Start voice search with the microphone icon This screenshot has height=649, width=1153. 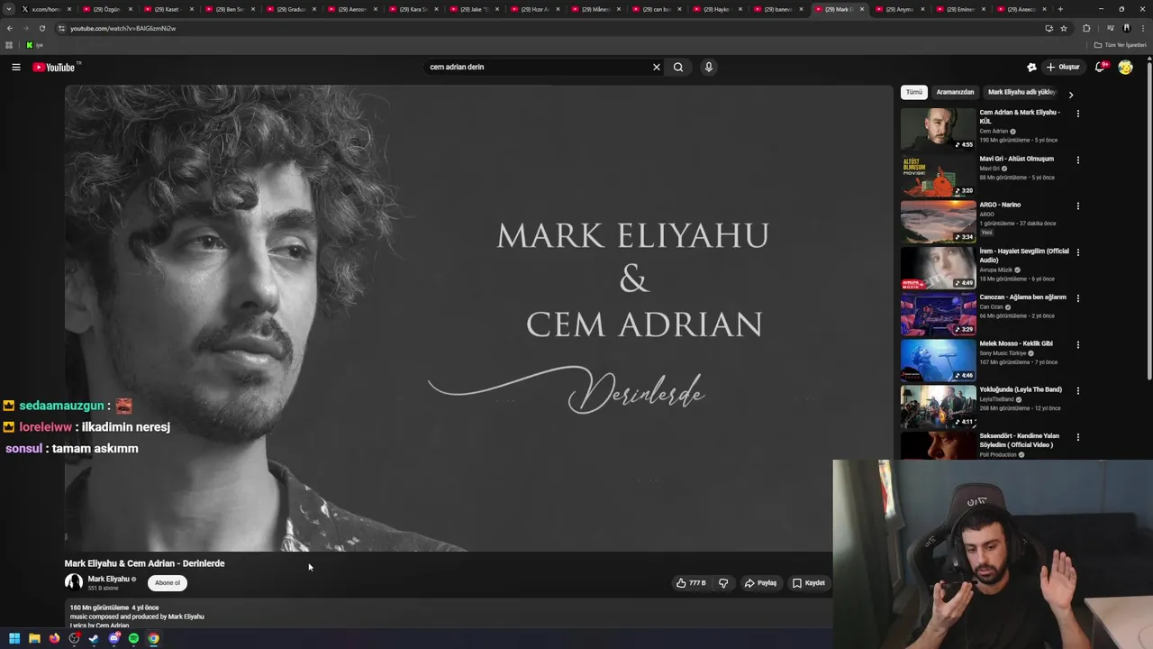tap(709, 67)
